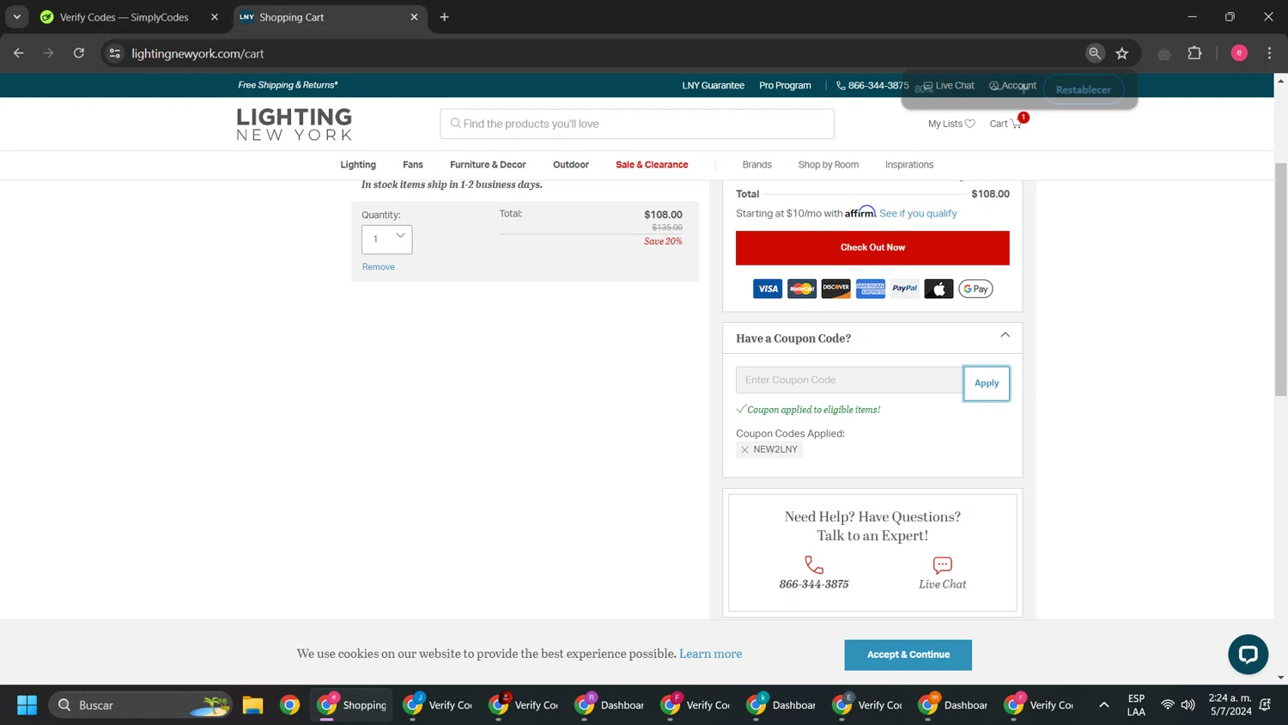Open the Lighting menu

(358, 165)
